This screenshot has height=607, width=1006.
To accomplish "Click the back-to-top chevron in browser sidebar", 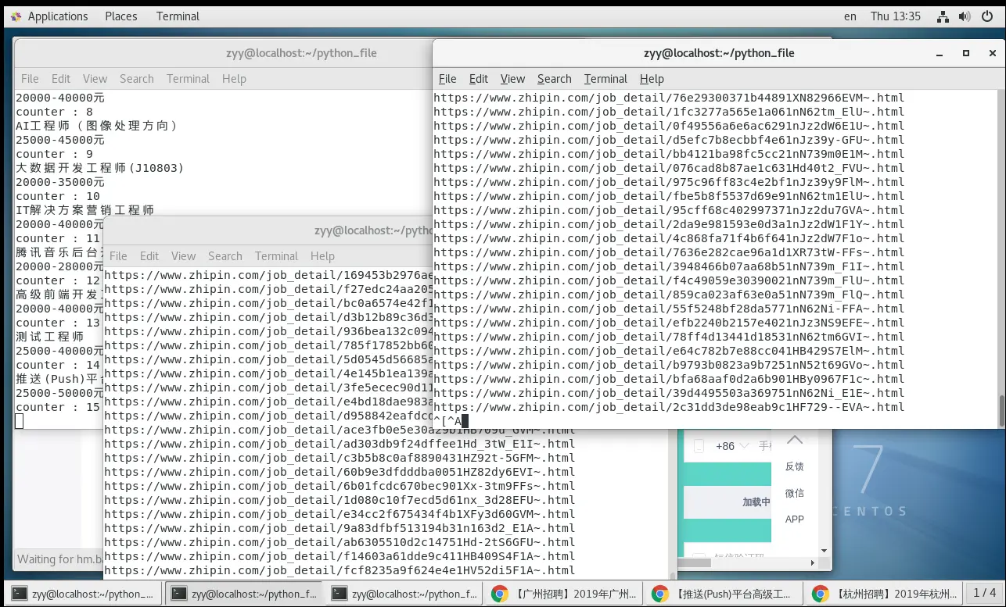I will pyautogui.click(x=795, y=439).
